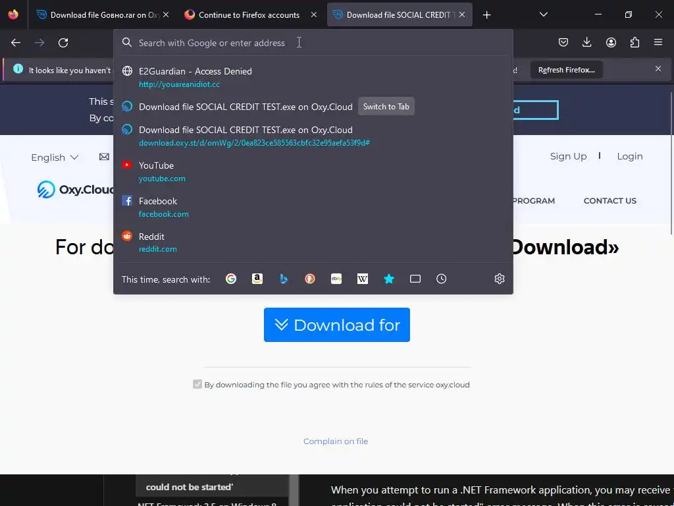Toggle the service rules agreement checkbox
The width and height of the screenshot is (674, 506).
pos(197,384)
